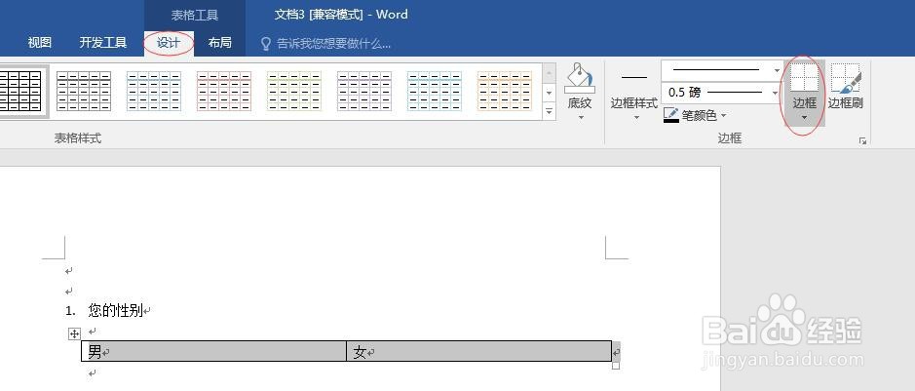Switch to the 布局 table tools tab
This screenshot has height=391, width=915.
pos(219,43)
